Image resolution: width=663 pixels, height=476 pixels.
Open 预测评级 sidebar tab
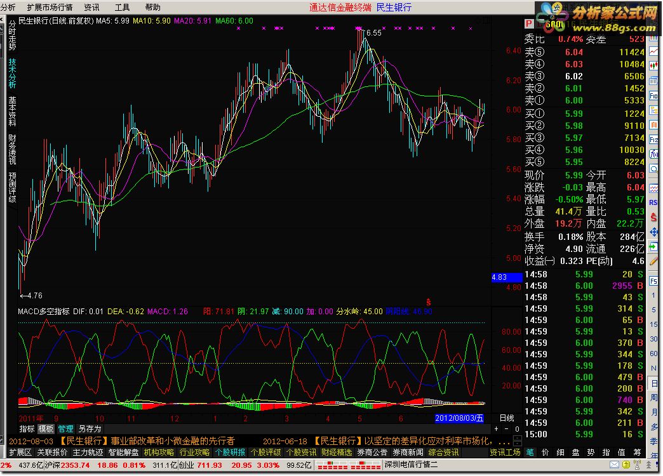coord(12,187)
